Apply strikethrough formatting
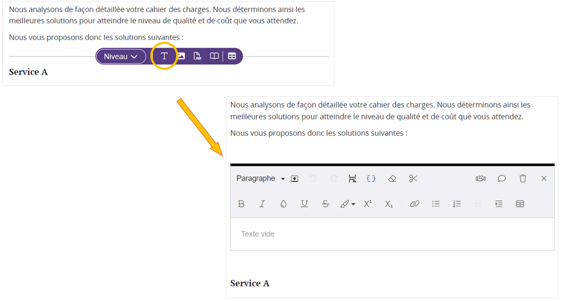Screen dimensions: 561x301 coord(325,204)
